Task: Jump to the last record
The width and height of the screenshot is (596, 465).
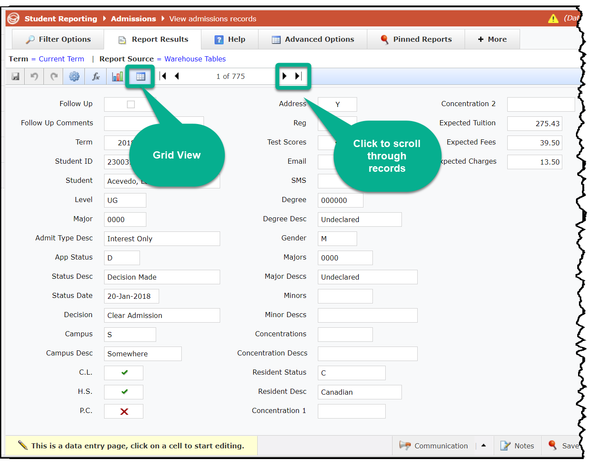Action: click(x=298, y=76)
